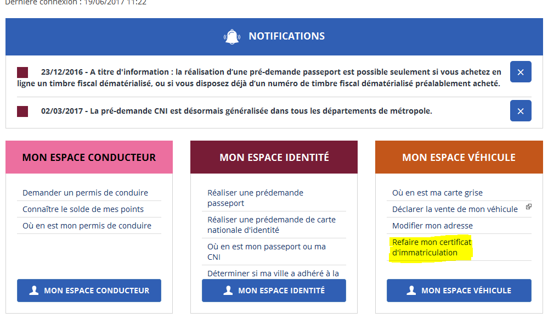This screenshot has height=318, width=548.
Task: Open Demander un permis de conduire
Action: [85, 193]
